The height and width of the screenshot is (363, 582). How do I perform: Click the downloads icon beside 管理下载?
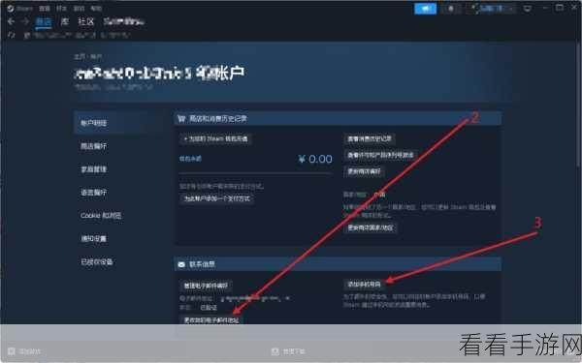point(275,351)
